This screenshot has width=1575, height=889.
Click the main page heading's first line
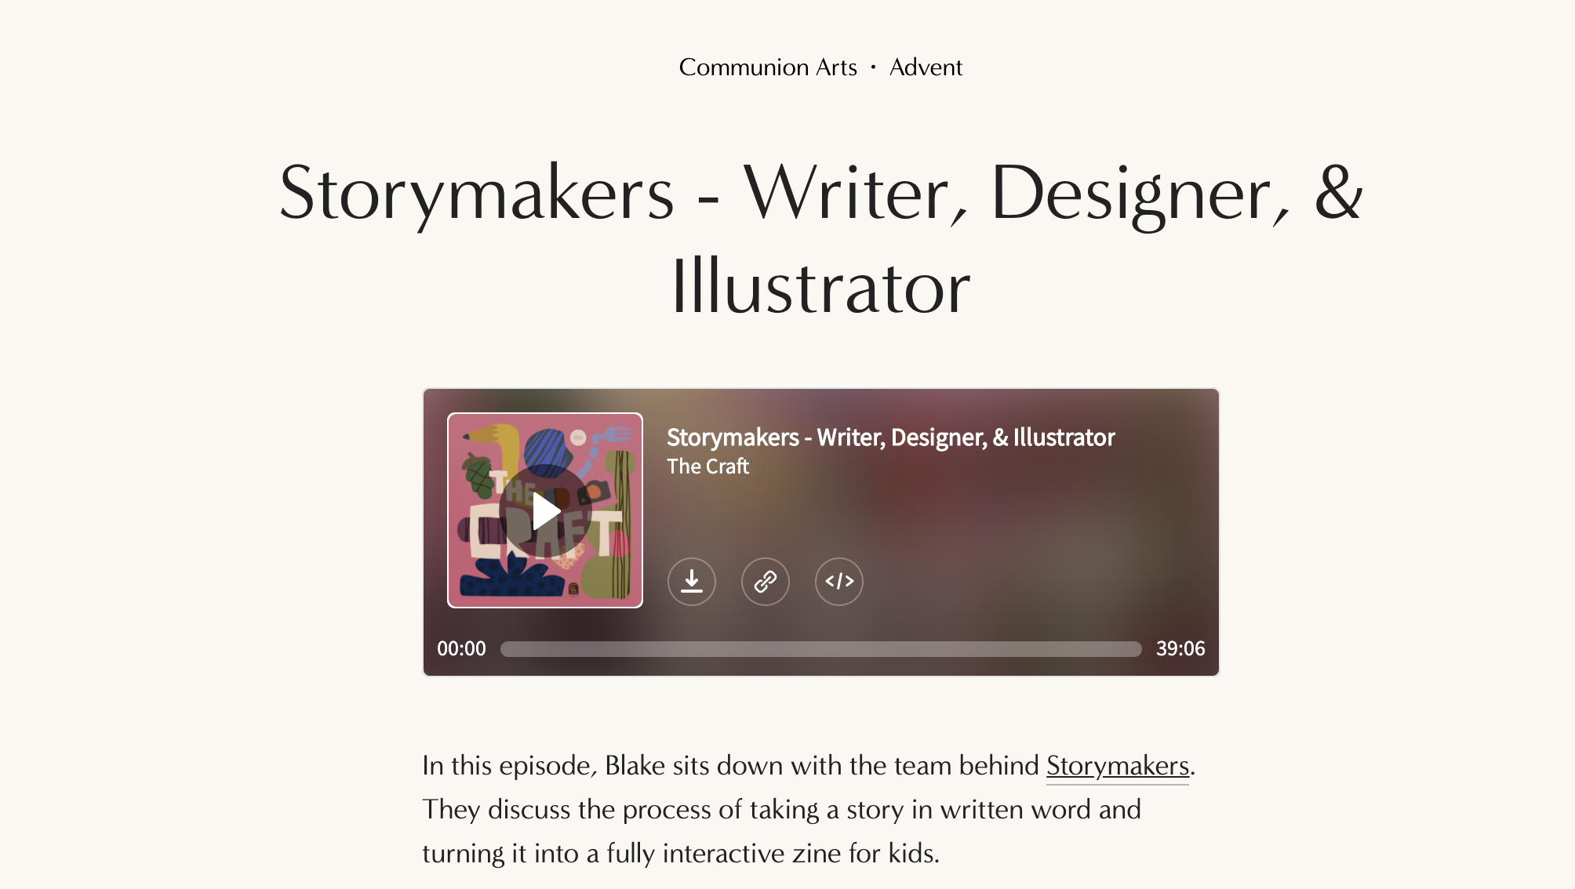coord(820,194)
